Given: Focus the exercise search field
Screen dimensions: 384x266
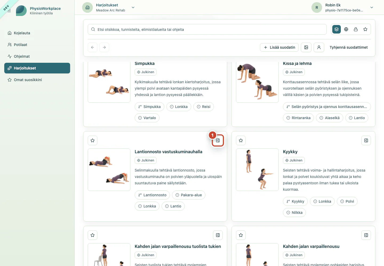Looking at the screenshot, I should [207, 29].
